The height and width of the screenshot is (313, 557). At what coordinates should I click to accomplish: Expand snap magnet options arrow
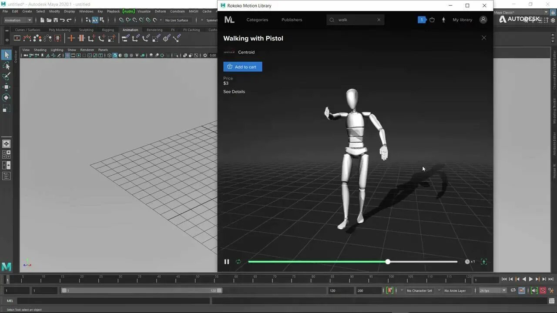(161, 20)
